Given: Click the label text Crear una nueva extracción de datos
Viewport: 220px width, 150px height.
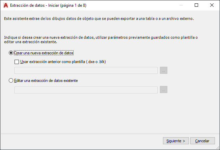Looking at the screenshot, I should click(x=44, y=53).
